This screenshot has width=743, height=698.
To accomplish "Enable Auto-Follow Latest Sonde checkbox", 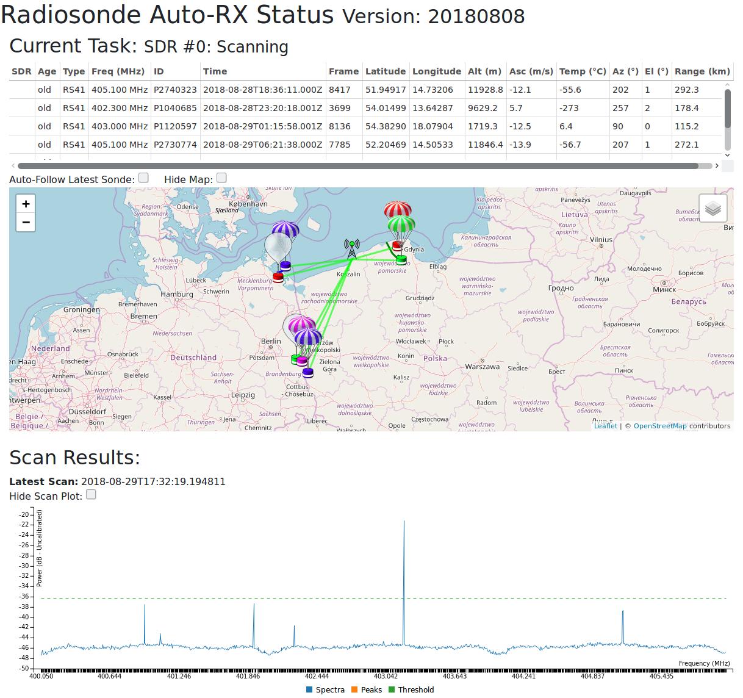I will click(143, 178).
